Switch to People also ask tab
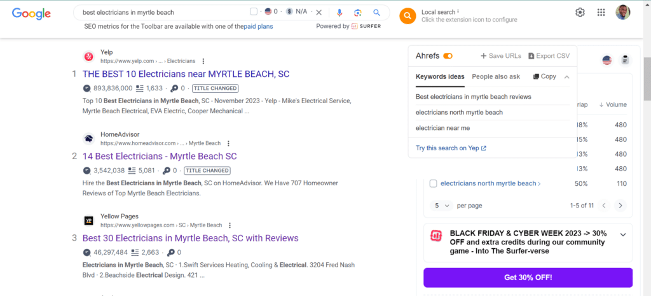This screenshot has height=296, width=651. tap(496, 76)
